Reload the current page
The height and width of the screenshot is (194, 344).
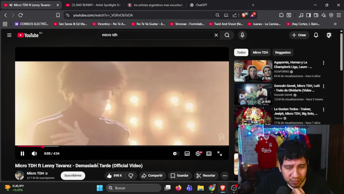coord(21,15)
